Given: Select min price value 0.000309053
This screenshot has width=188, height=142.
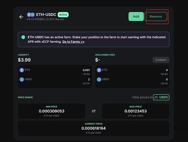Looking at the screenshot, I should tap(52, 111).
